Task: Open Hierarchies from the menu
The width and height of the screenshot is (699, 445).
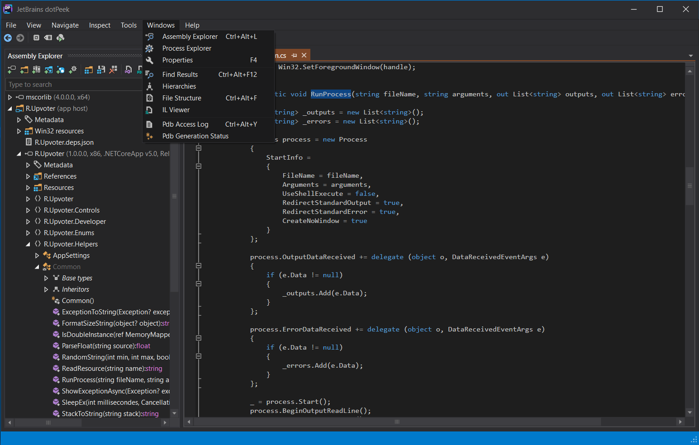Action: coord(208,86)
